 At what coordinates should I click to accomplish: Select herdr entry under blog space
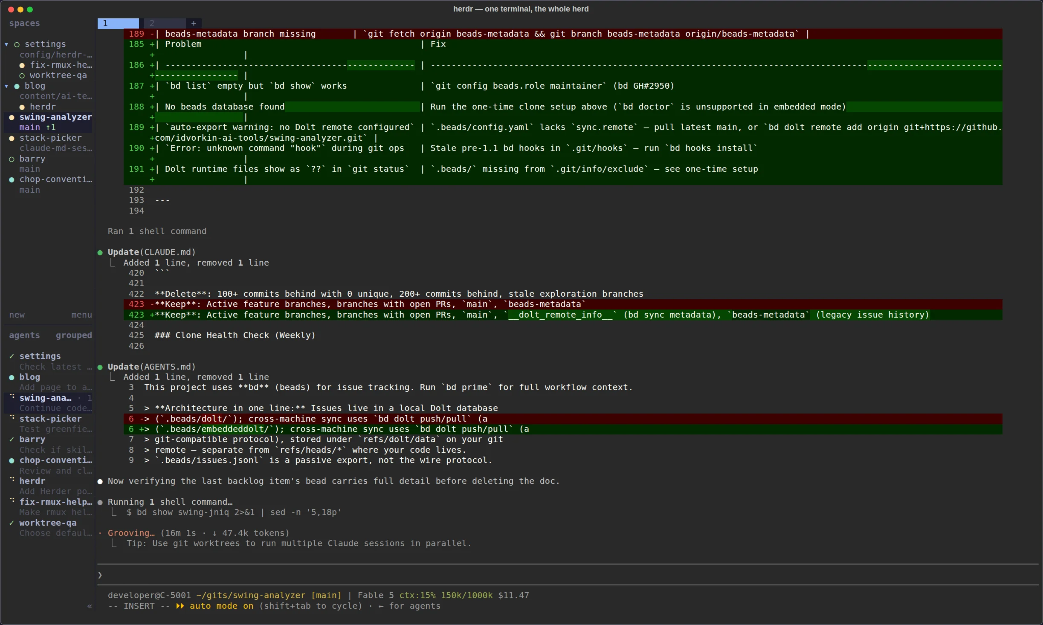pos(43,107)
